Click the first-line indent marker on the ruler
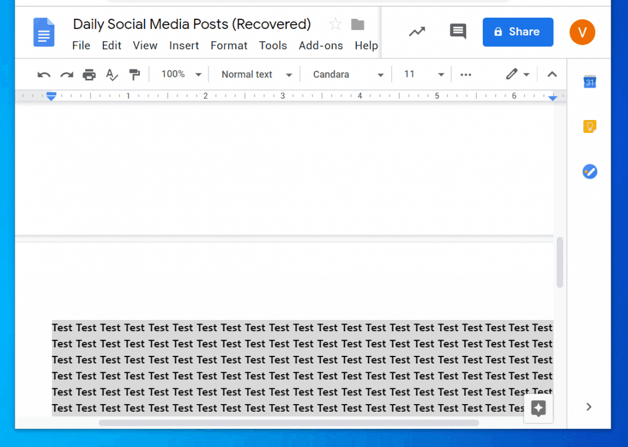Screen dimensions: 628x447 tap(51, 93)
